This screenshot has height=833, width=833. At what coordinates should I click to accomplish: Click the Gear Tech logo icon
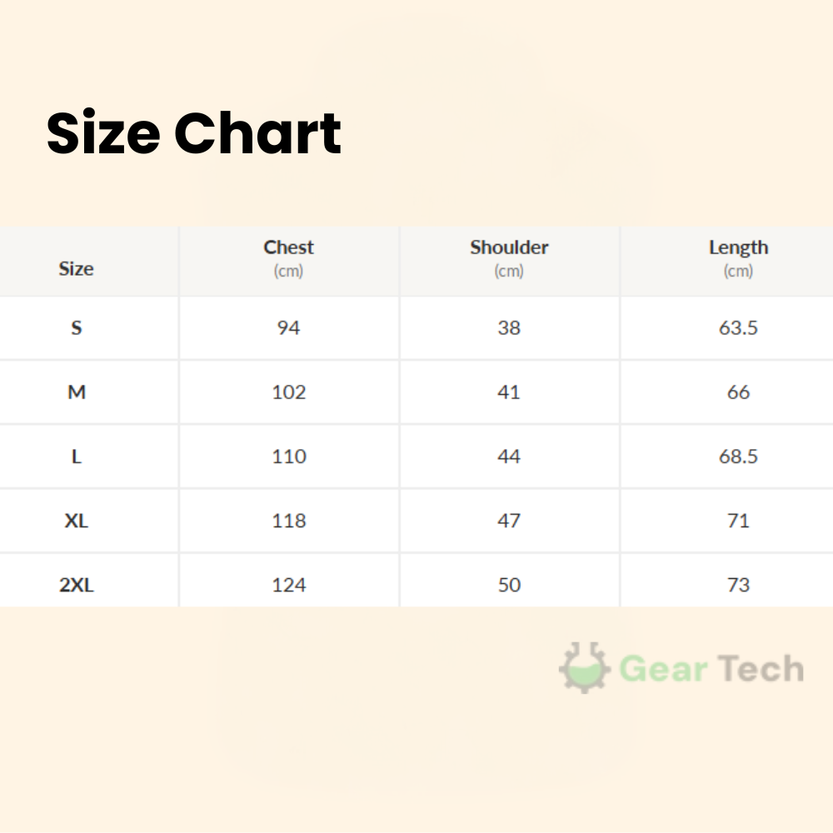click(586, 667)
